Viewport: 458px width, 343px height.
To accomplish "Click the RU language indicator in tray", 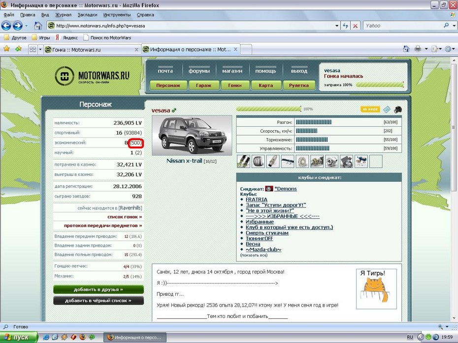I will coord(410,337).
